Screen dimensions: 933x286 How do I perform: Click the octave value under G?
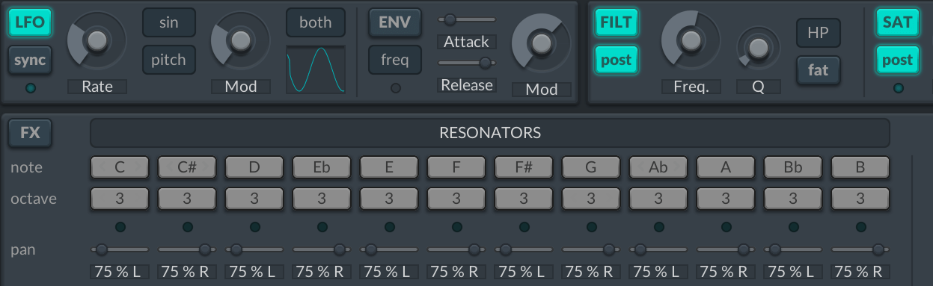591,199
